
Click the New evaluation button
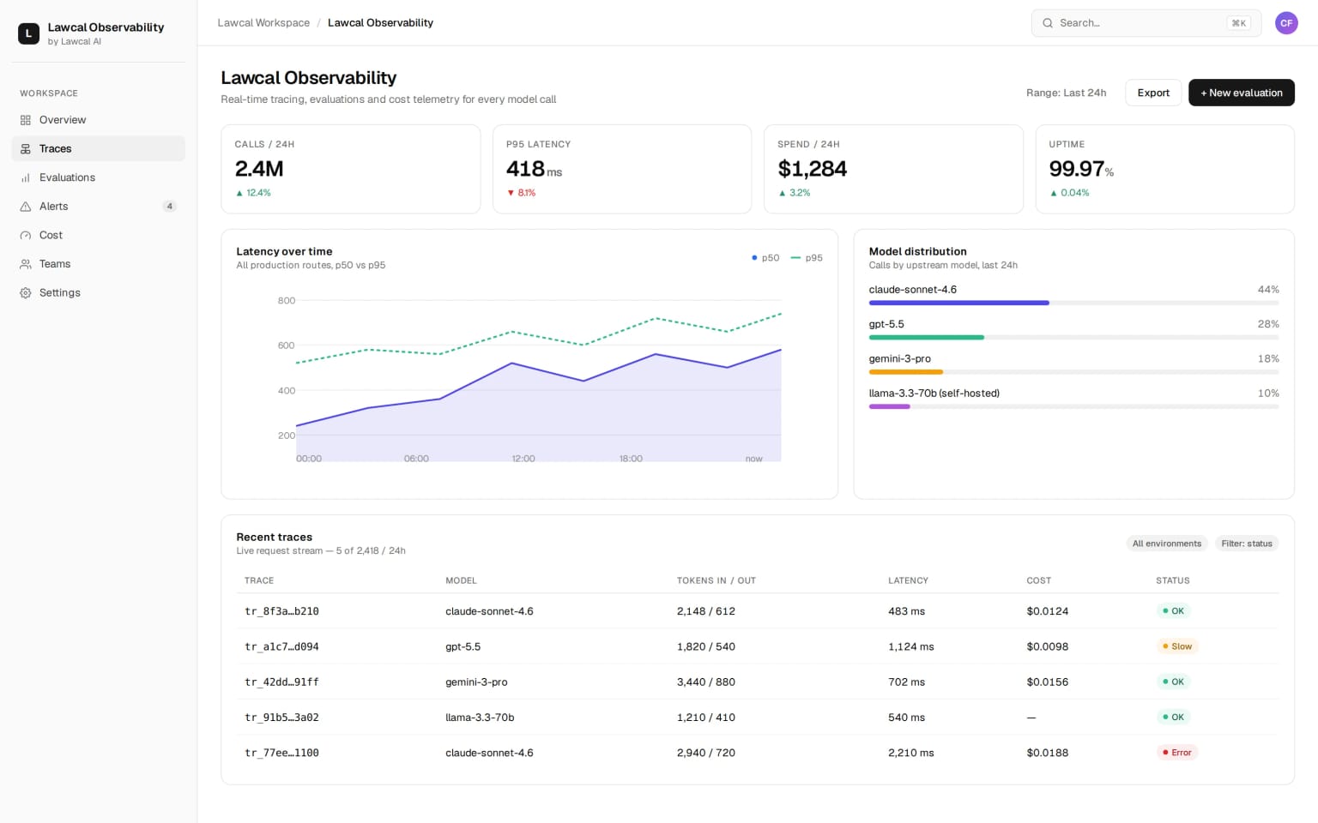point(1241,93)
